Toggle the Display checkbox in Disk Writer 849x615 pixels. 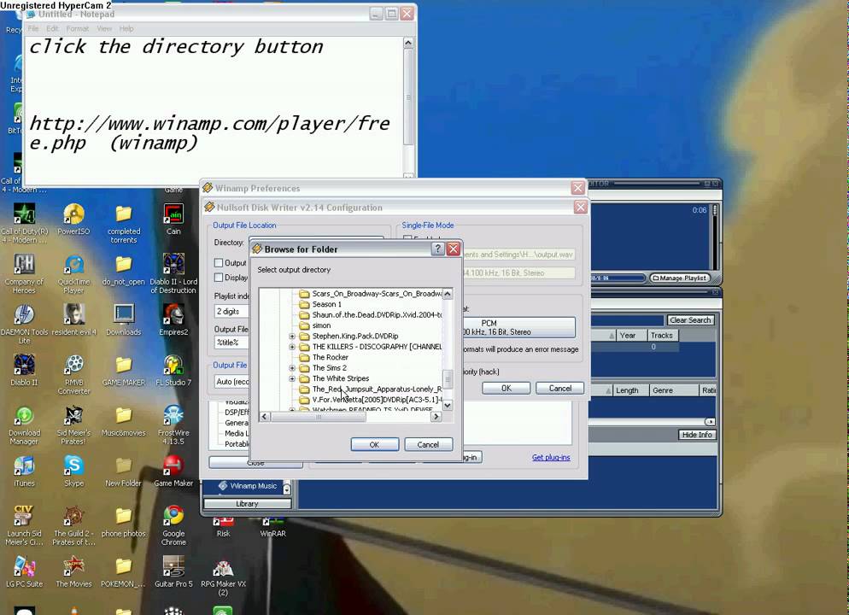[x=219, y=278]
